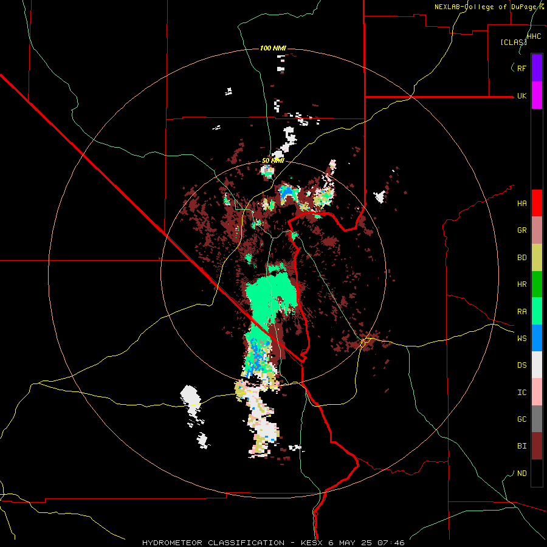Click the black ND legend swatch

[537, 473]
